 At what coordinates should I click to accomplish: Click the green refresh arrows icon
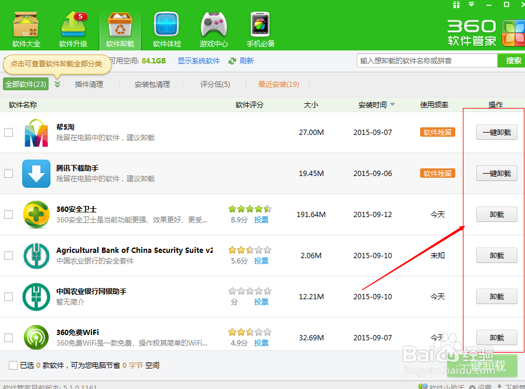click(232, 61)
